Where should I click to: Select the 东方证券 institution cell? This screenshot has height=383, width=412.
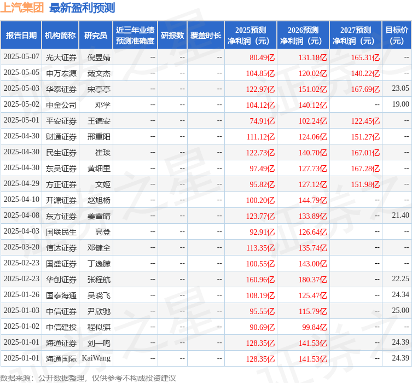point(61,216)
